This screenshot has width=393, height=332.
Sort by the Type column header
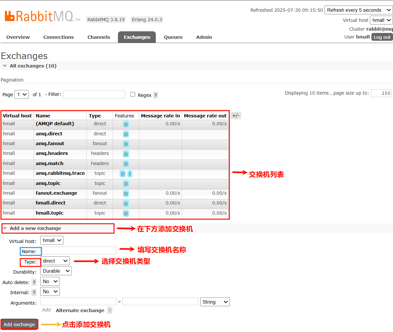(95, 116)
